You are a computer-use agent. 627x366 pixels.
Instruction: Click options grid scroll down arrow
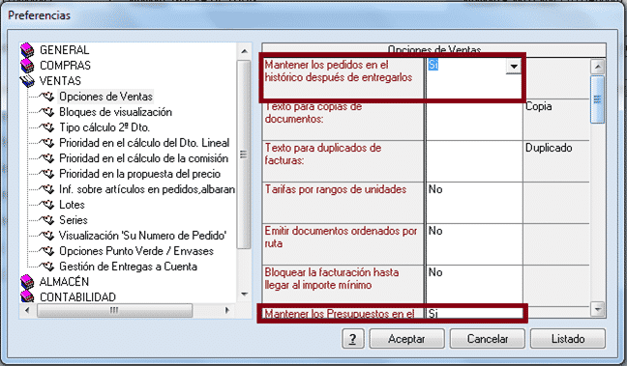click(598, 309)
